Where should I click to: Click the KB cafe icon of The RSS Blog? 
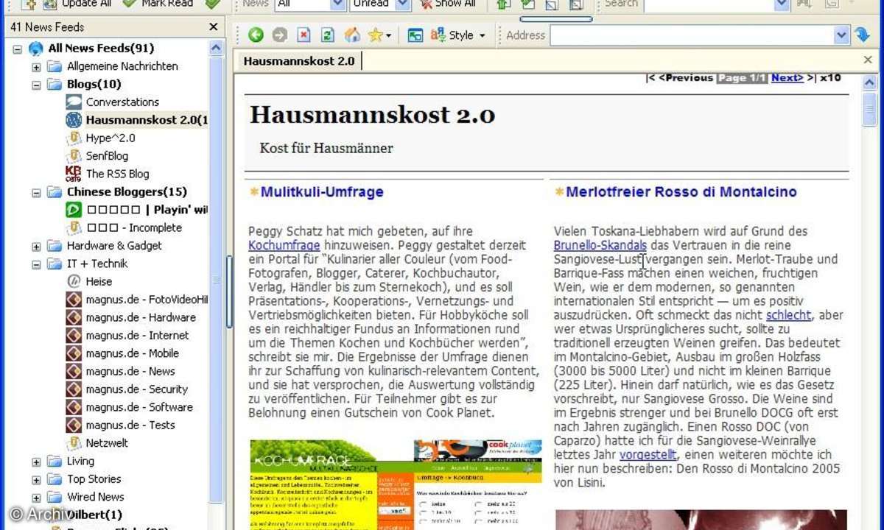pos(74,174)
